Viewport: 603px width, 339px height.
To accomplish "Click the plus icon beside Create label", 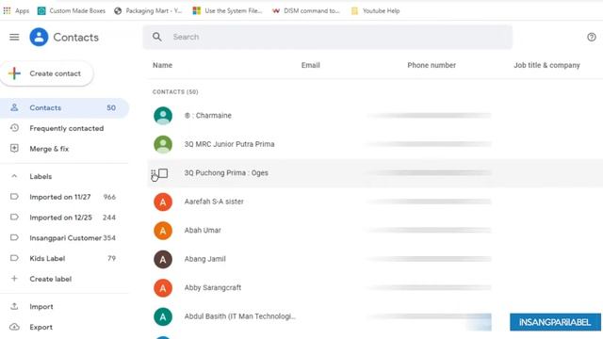I will (14, 279).
